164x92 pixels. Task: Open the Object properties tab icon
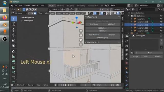click(127, 68)
